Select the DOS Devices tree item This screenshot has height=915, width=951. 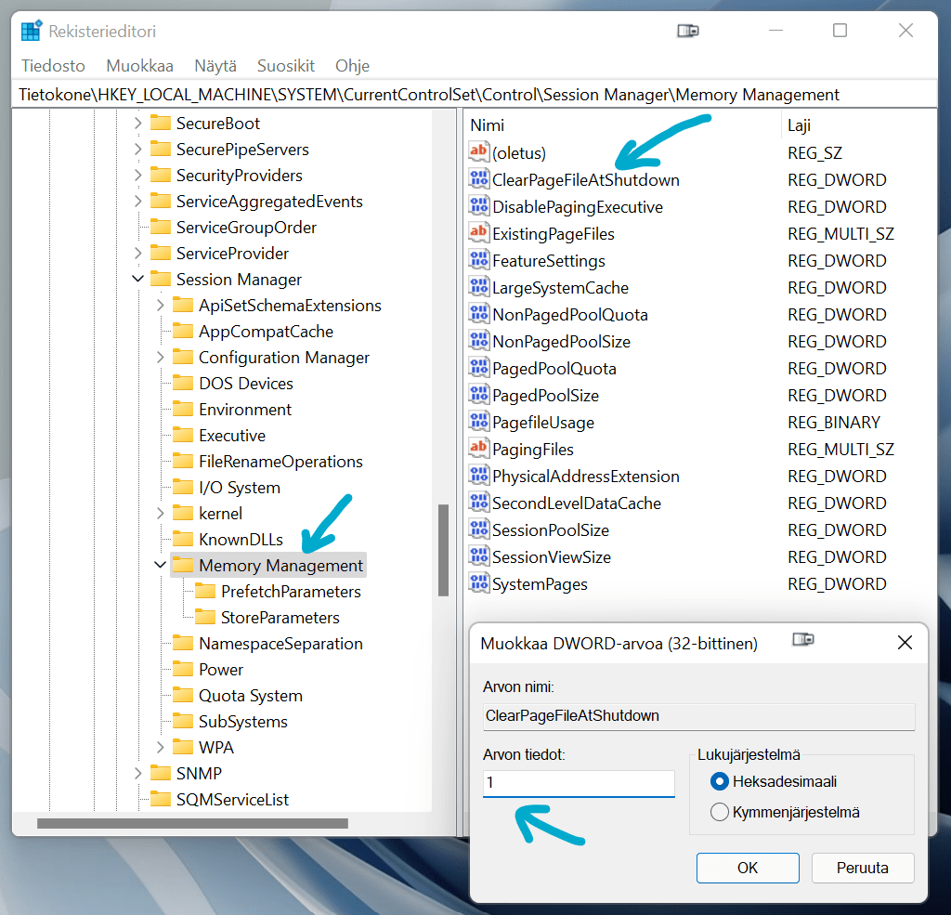[x=245, y=384]
